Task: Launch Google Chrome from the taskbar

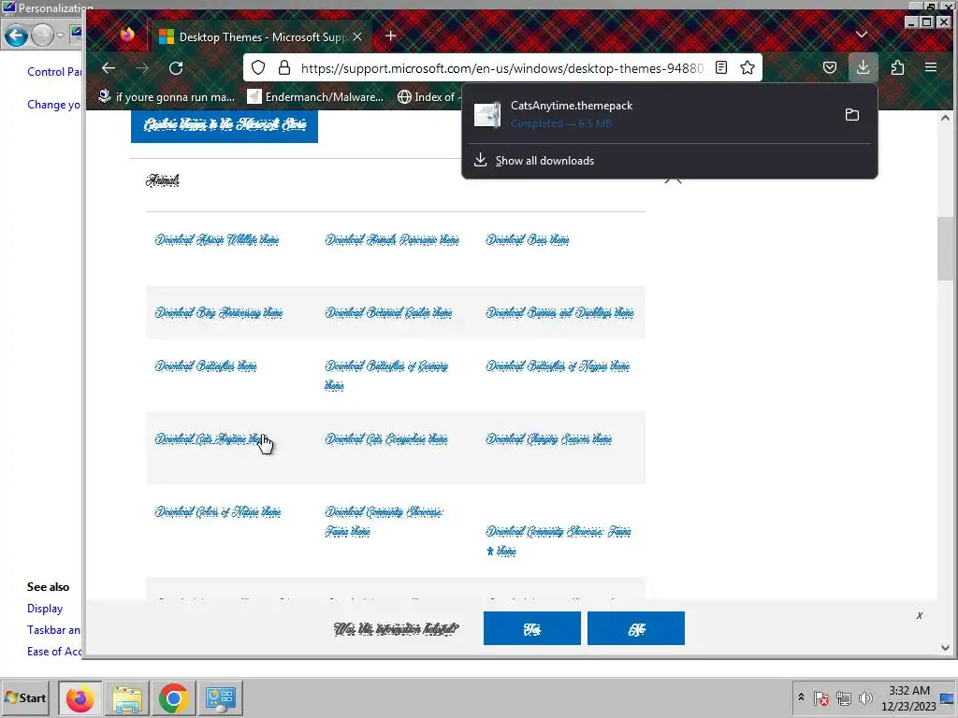Action: coord(173,697)
